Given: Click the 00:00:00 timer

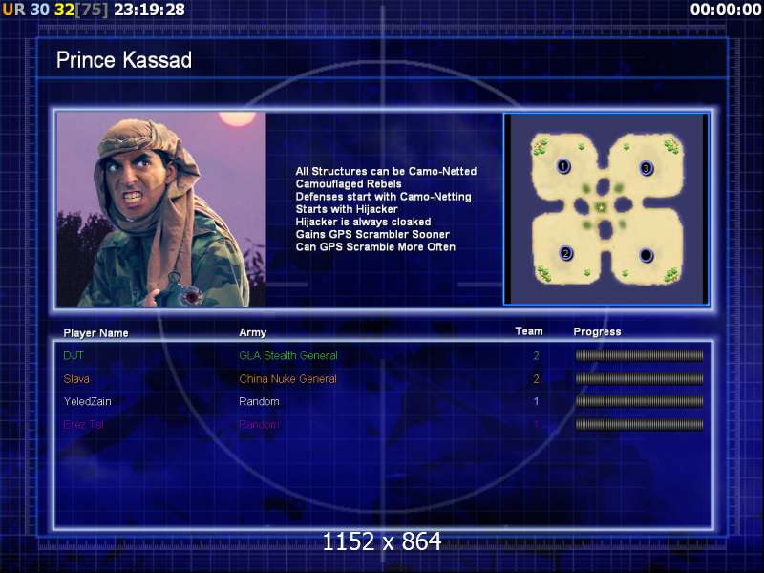Looking at the screenshot, I should click(x=726, y=10).
